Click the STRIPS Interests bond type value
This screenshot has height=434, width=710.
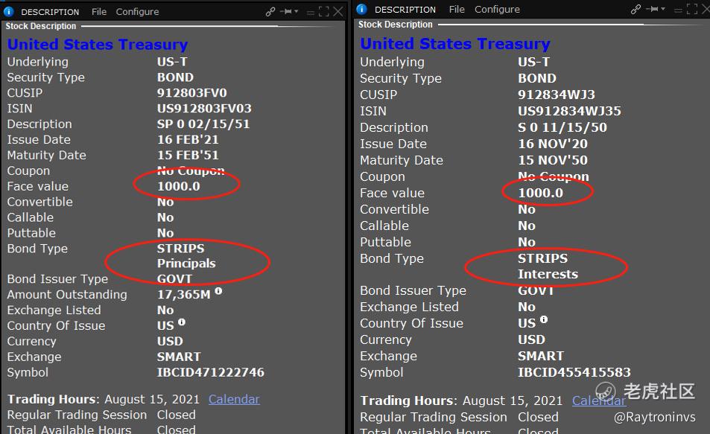548,266
